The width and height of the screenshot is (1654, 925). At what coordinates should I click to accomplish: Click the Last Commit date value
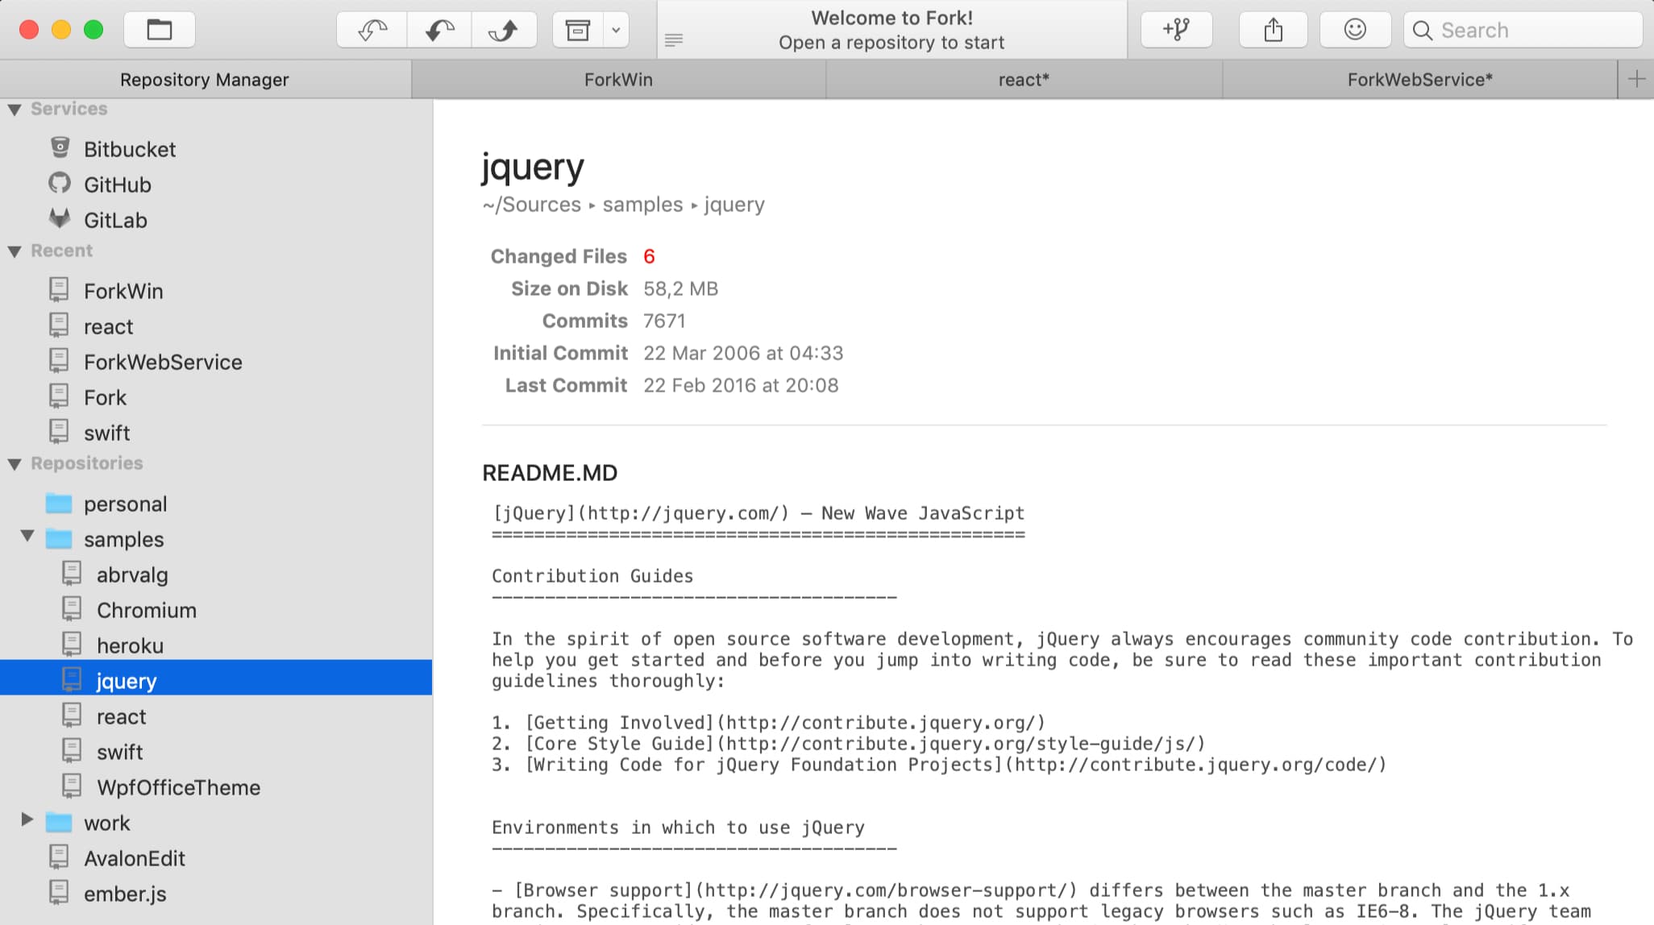pyautogui.click(x=741, y=385)
